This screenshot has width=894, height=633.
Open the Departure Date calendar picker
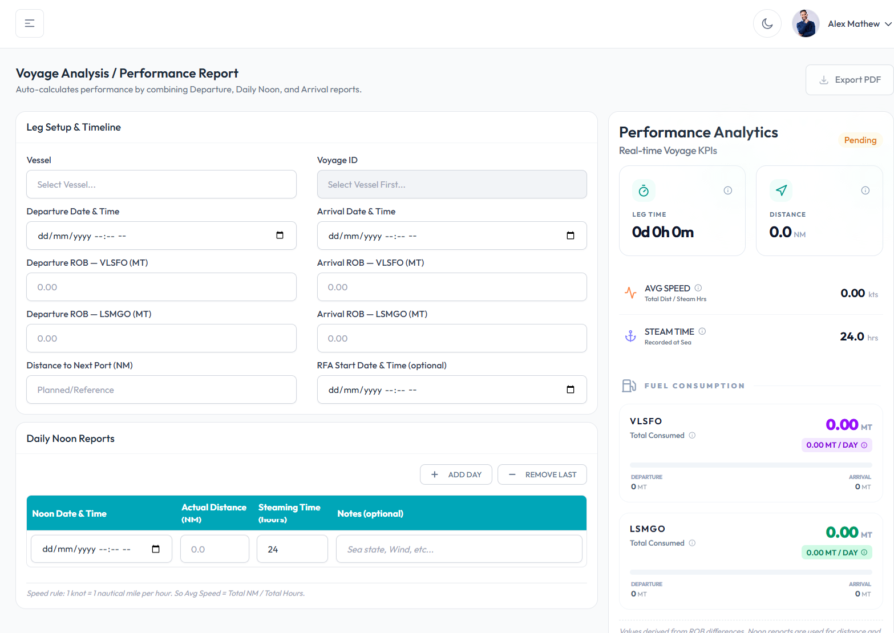(x=280, y=236)
